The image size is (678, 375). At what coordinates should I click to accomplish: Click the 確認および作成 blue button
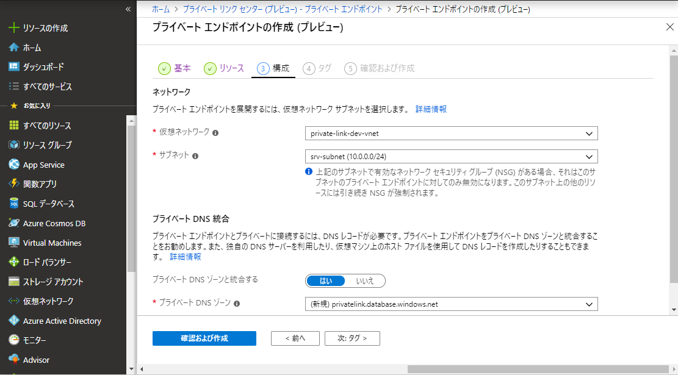[204, 338]
